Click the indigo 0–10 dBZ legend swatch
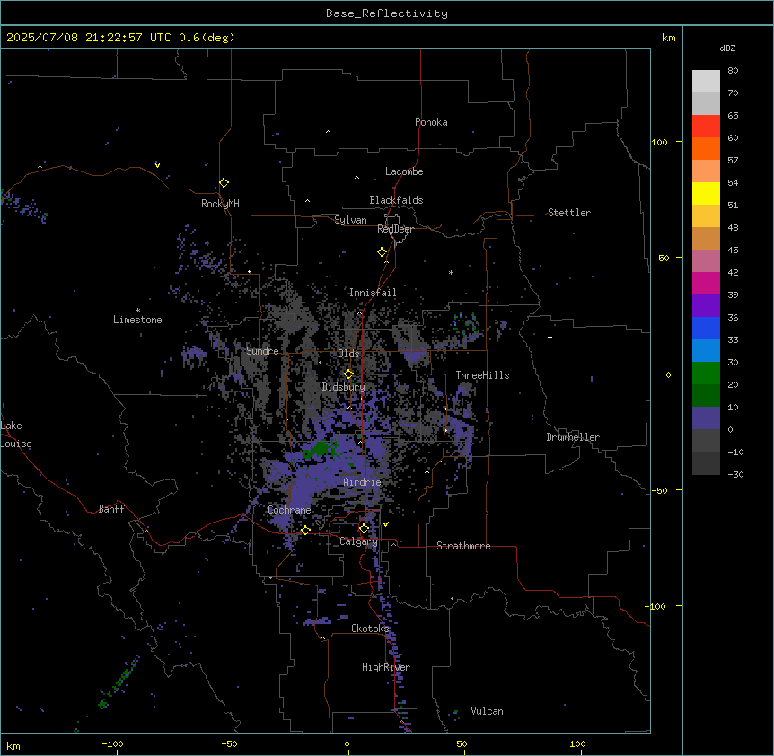This screenshot has height=756, width=774. click(x=706, y=418)
